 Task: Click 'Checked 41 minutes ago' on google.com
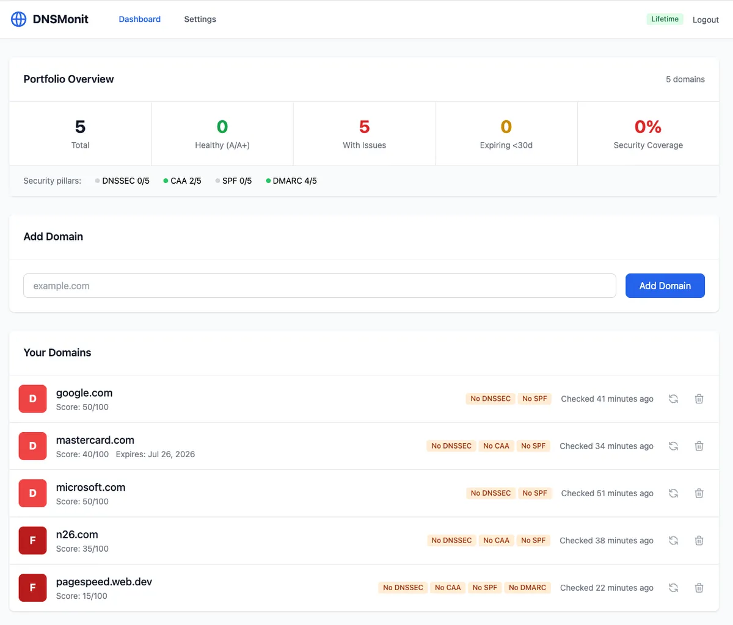point(607,399)
